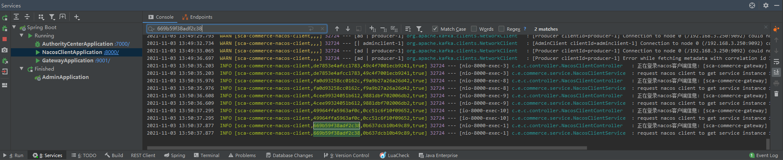Go to previous search occurrence
Screen dimensions: 783x160
point(337,29)
